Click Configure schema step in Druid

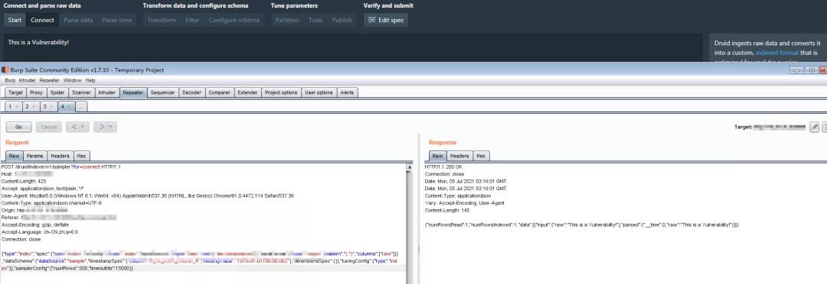[x=234, y=20]
